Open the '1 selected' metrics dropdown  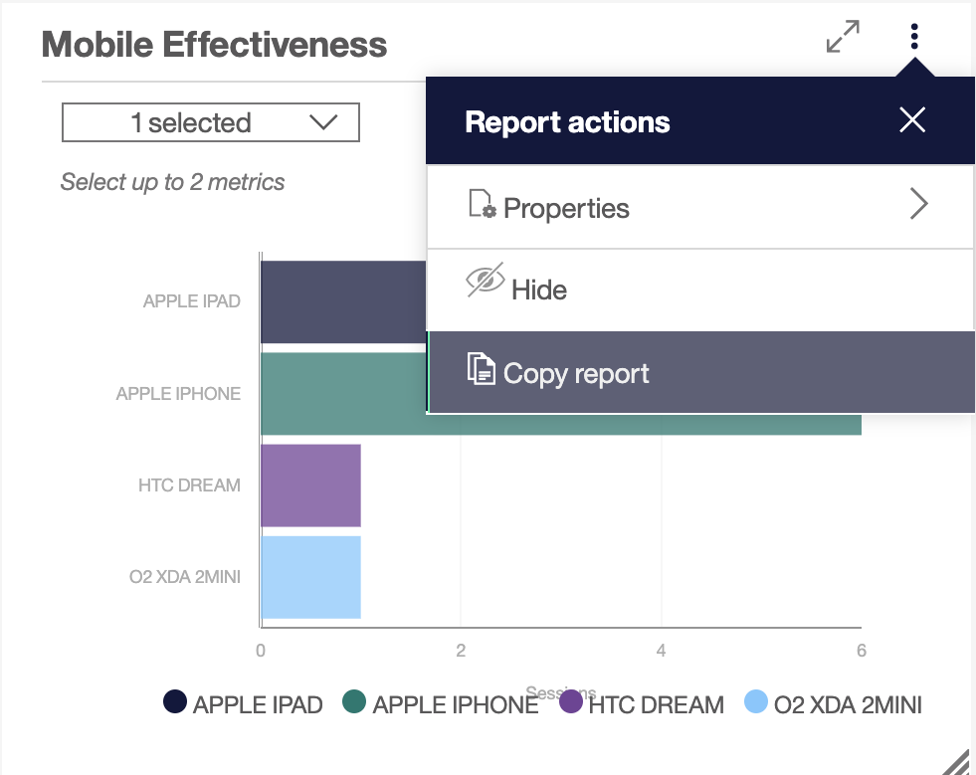(x=210, y=123)
